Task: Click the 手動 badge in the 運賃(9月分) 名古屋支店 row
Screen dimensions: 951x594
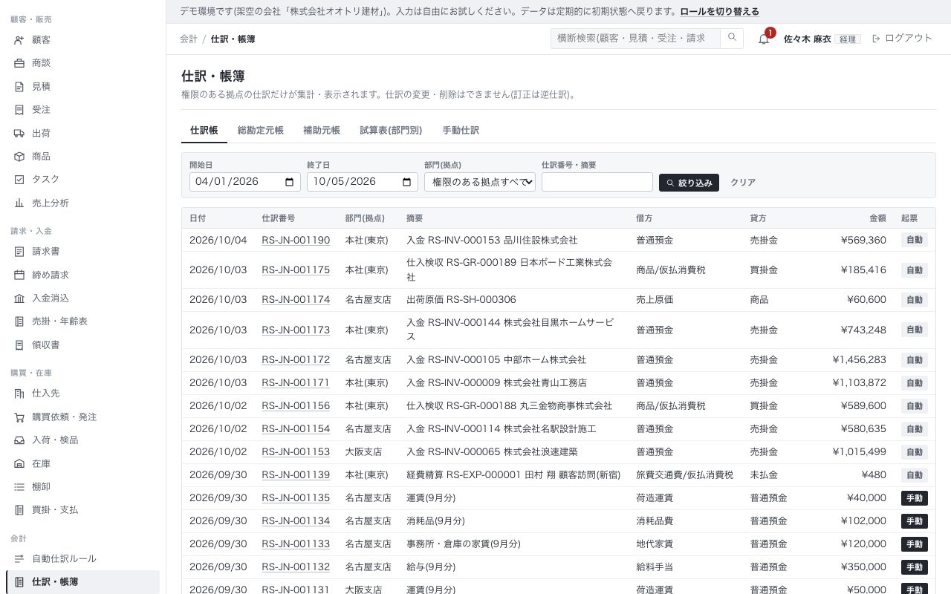Action: point(915,498)
